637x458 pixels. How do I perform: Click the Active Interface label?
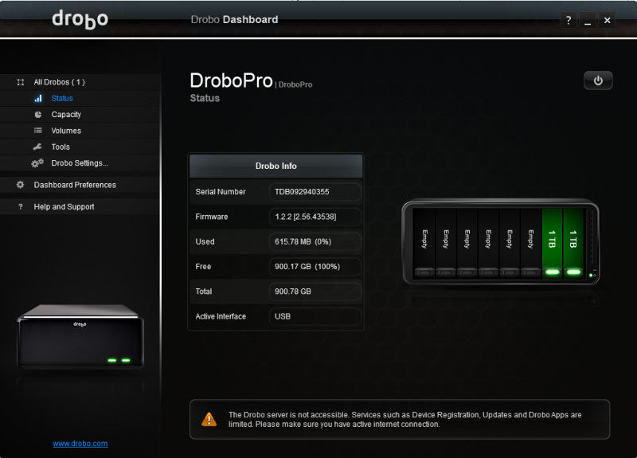[x=221, y=316]
